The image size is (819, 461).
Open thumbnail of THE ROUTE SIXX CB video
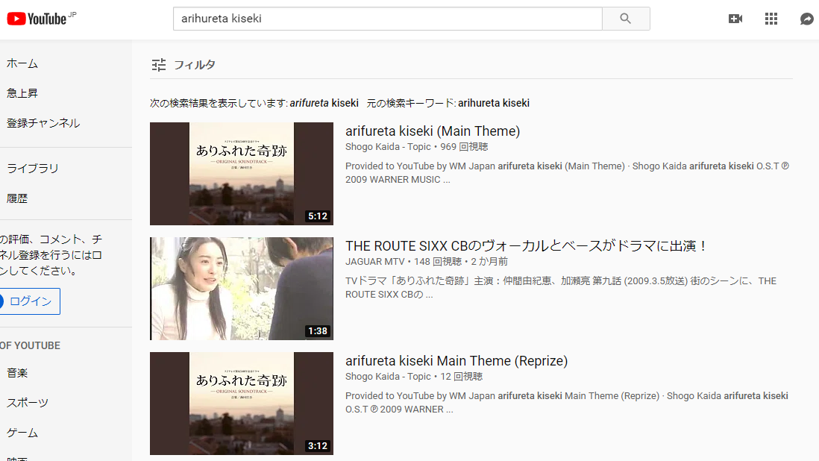click(242, 289)
